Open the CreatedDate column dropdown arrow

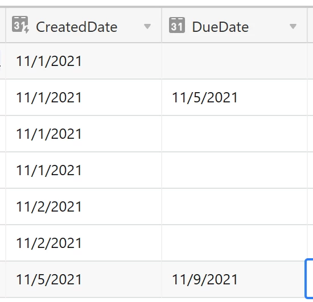(147, 26)
